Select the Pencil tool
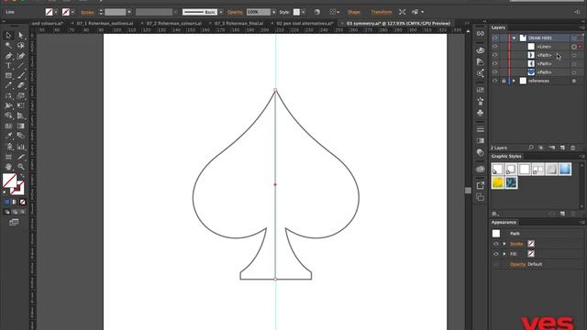 pyautogui.click(x=8, y=85)
